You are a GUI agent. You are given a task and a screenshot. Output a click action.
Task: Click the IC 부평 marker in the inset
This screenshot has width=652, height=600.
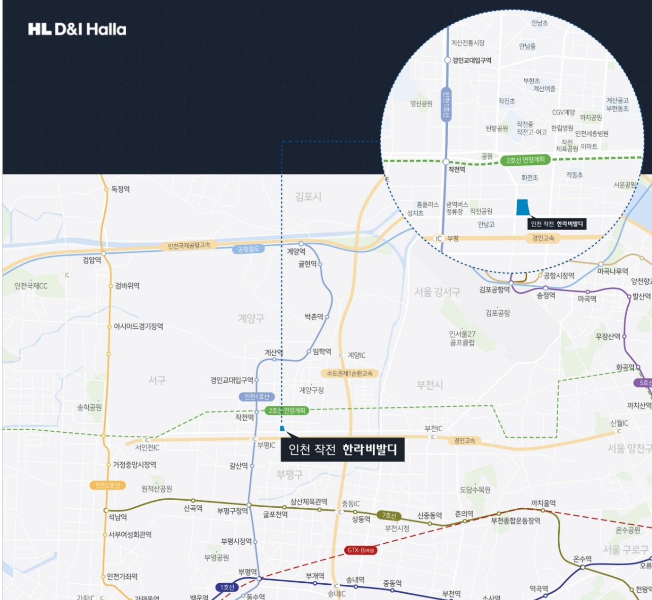coord(446,238)
